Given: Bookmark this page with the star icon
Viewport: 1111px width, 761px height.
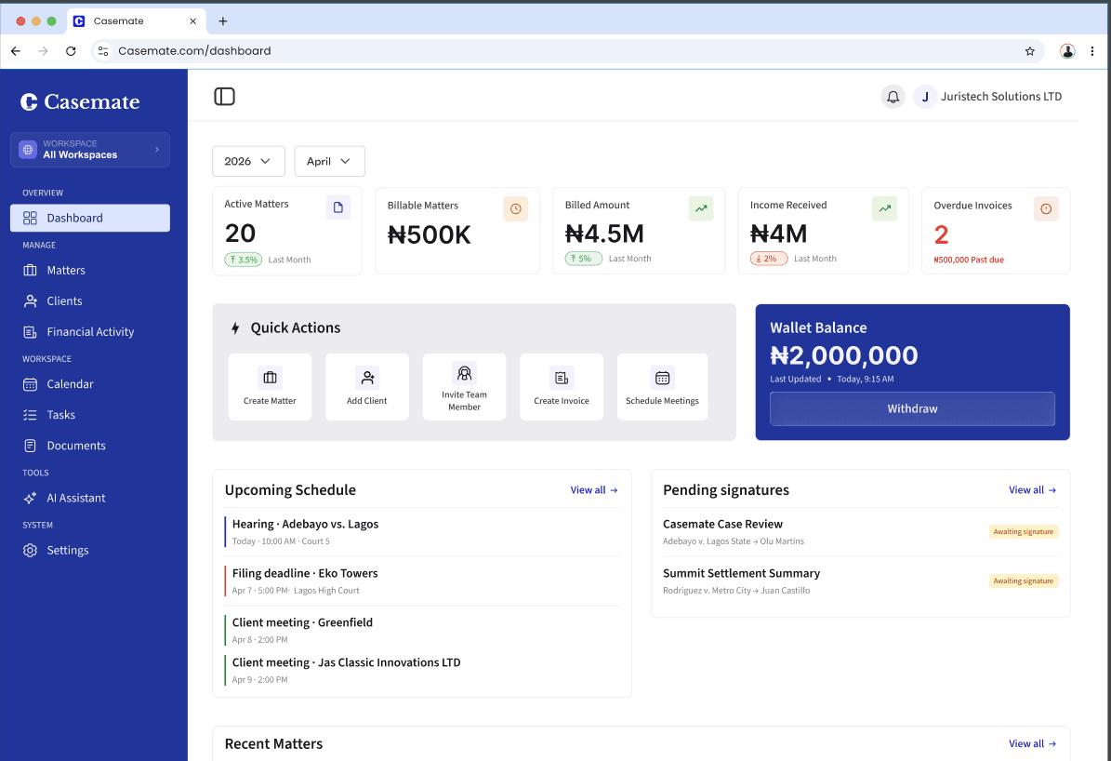Looking at the screenshot, I should 1029,51.
